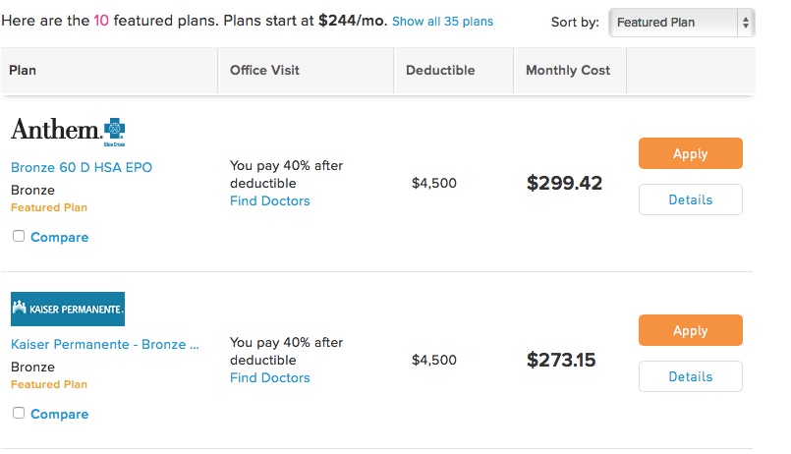Viewport: 791px width, 454px height.
Task: View Details of the Anthem plan
Action: 690,199
